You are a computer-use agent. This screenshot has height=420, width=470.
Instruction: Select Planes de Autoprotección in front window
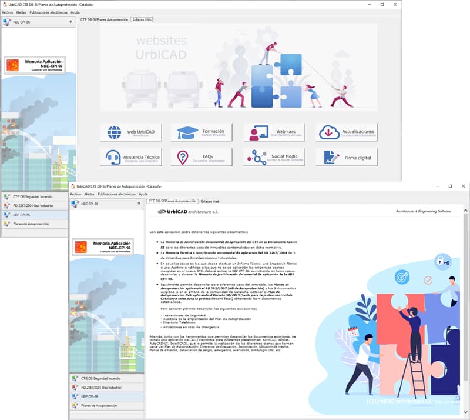107,405
